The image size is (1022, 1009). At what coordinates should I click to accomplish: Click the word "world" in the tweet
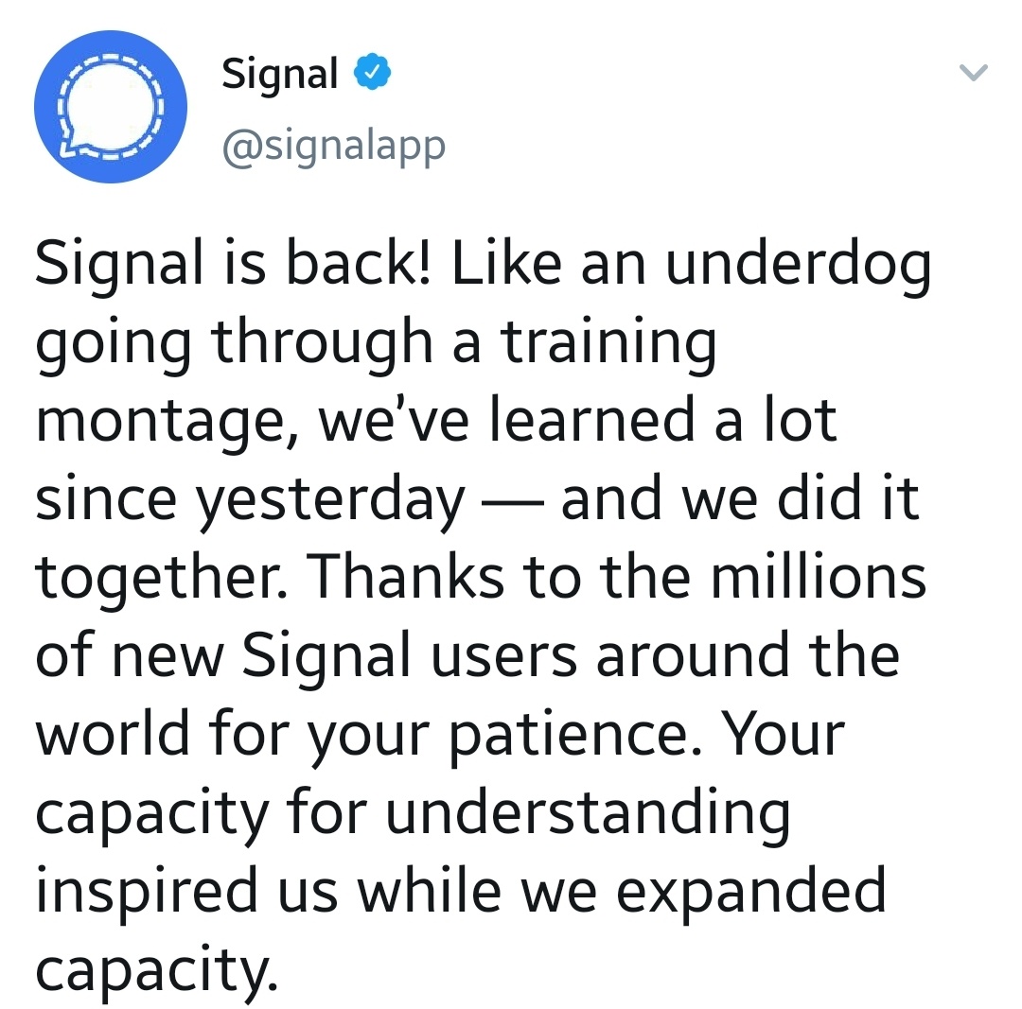(113, 733)
